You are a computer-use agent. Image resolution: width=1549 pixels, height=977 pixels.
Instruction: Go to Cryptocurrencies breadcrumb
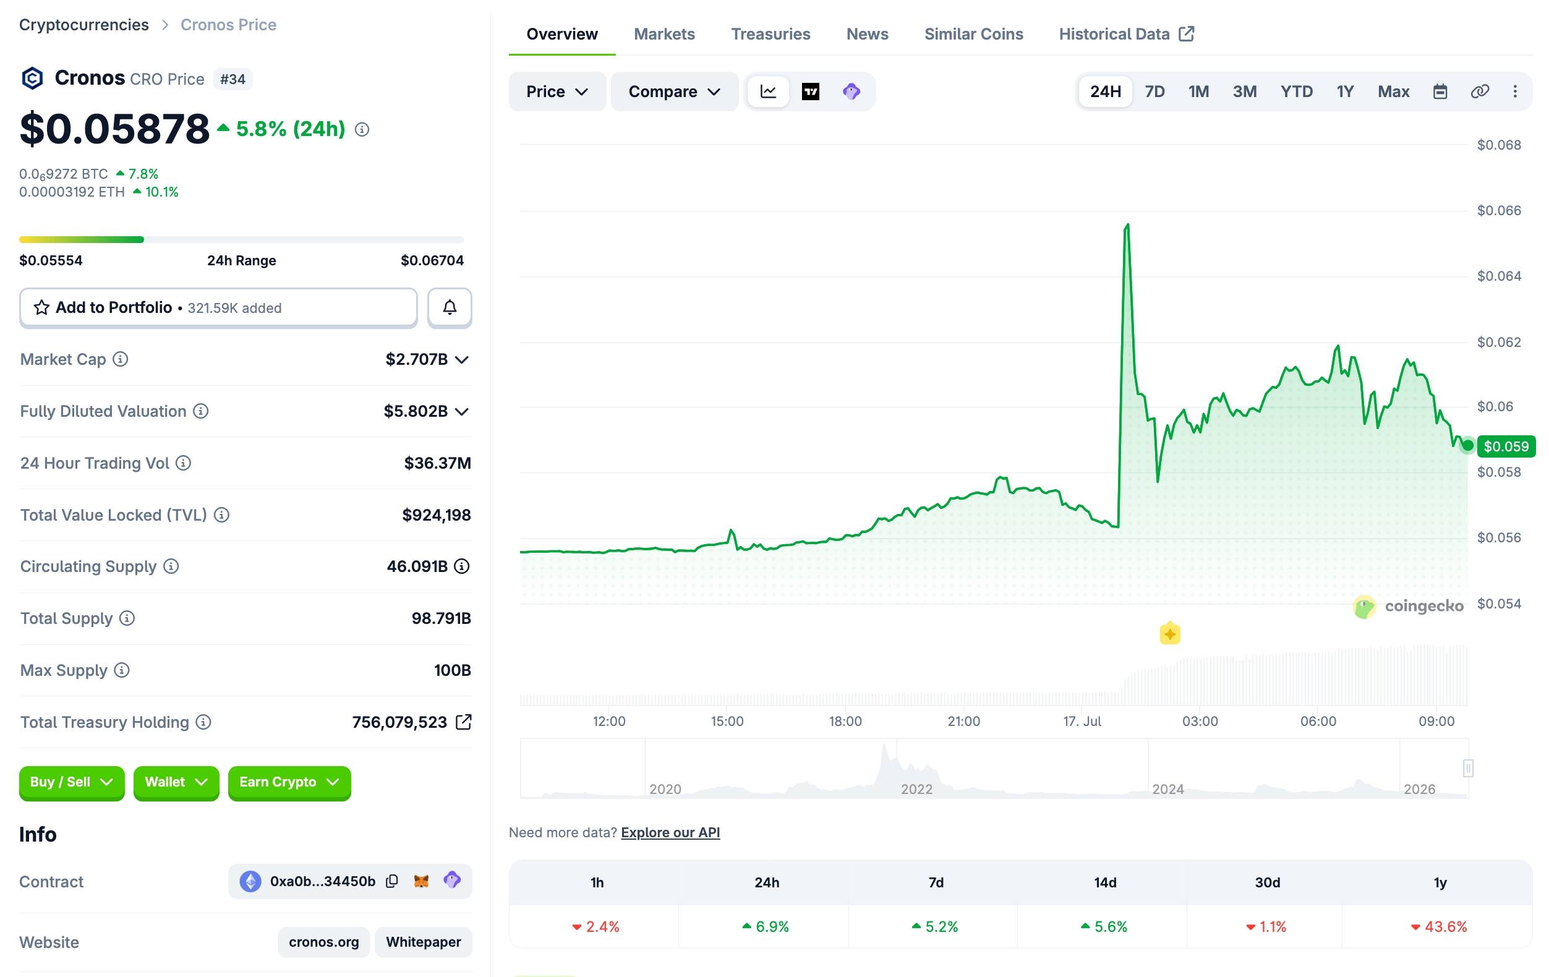(x=83, y=25)
